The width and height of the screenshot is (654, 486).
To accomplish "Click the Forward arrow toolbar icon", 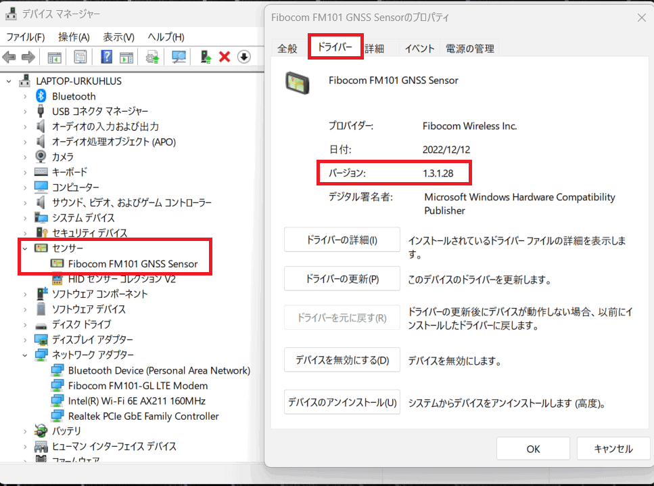I will (28, 57).
